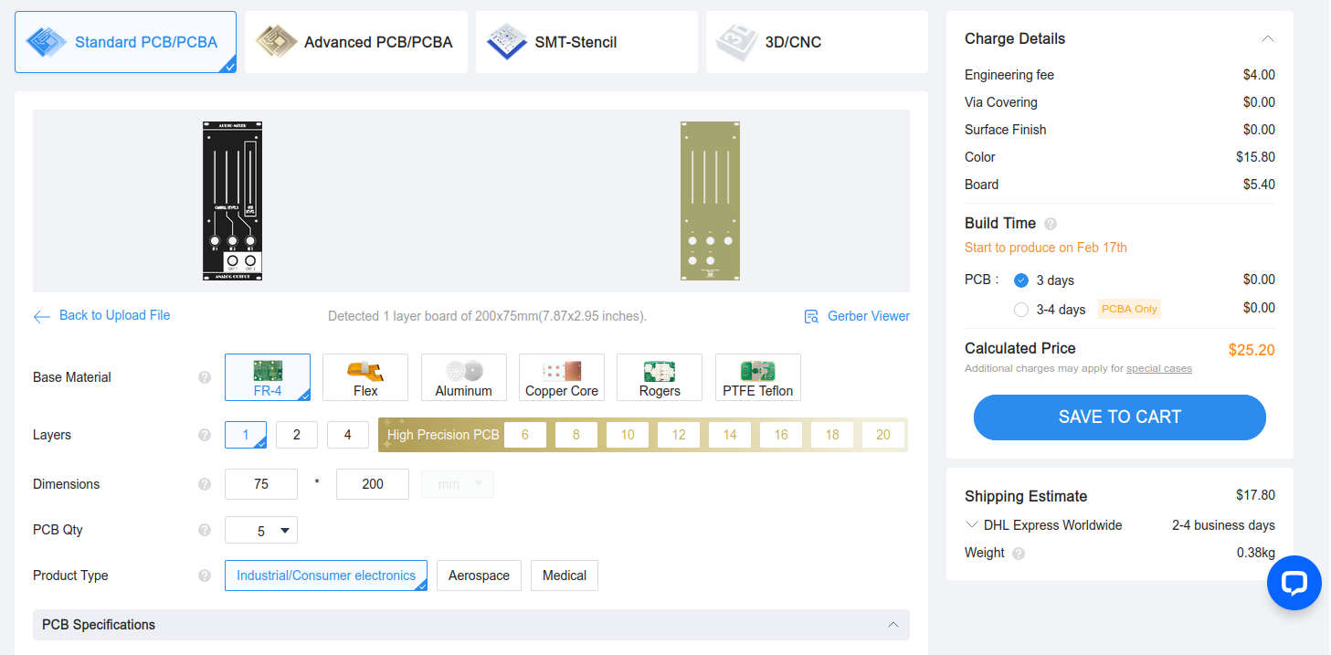The height and width of the screenshot is (655, 1331).
Task: Switch to the SMT-Stencil tab
Action: coord(586,42)
